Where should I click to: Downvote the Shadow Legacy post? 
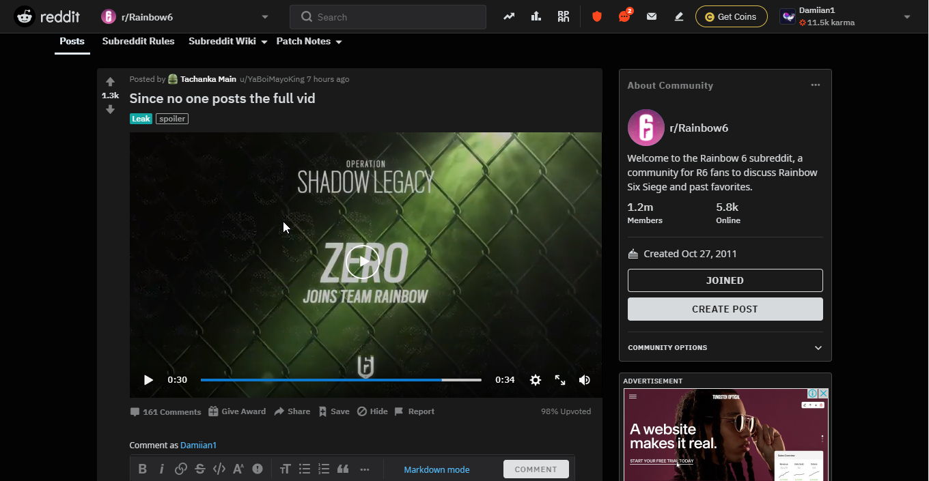pyautogui.click(x=110, y=109)
